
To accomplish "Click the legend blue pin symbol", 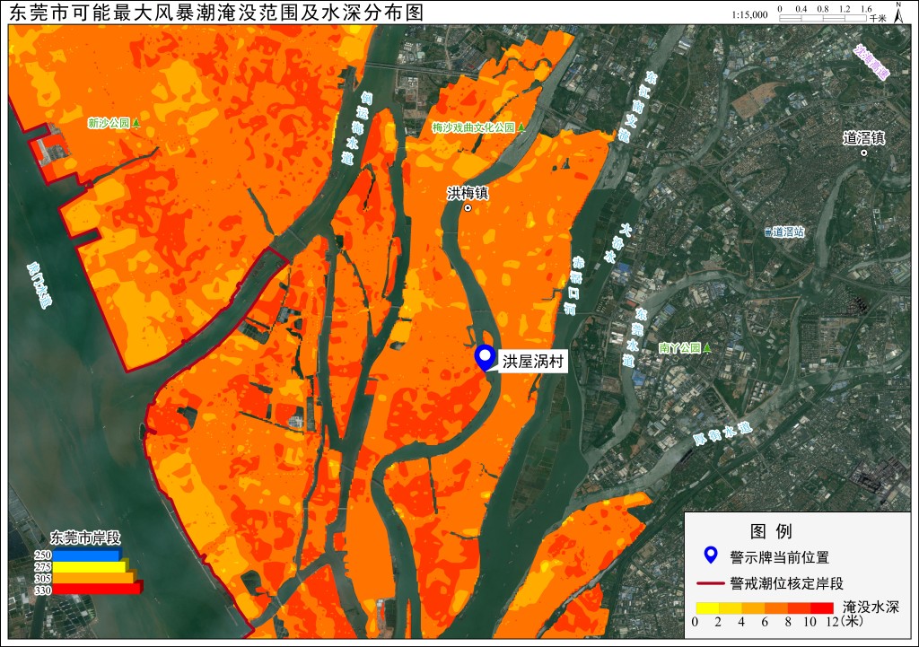I will pos(711,555).
